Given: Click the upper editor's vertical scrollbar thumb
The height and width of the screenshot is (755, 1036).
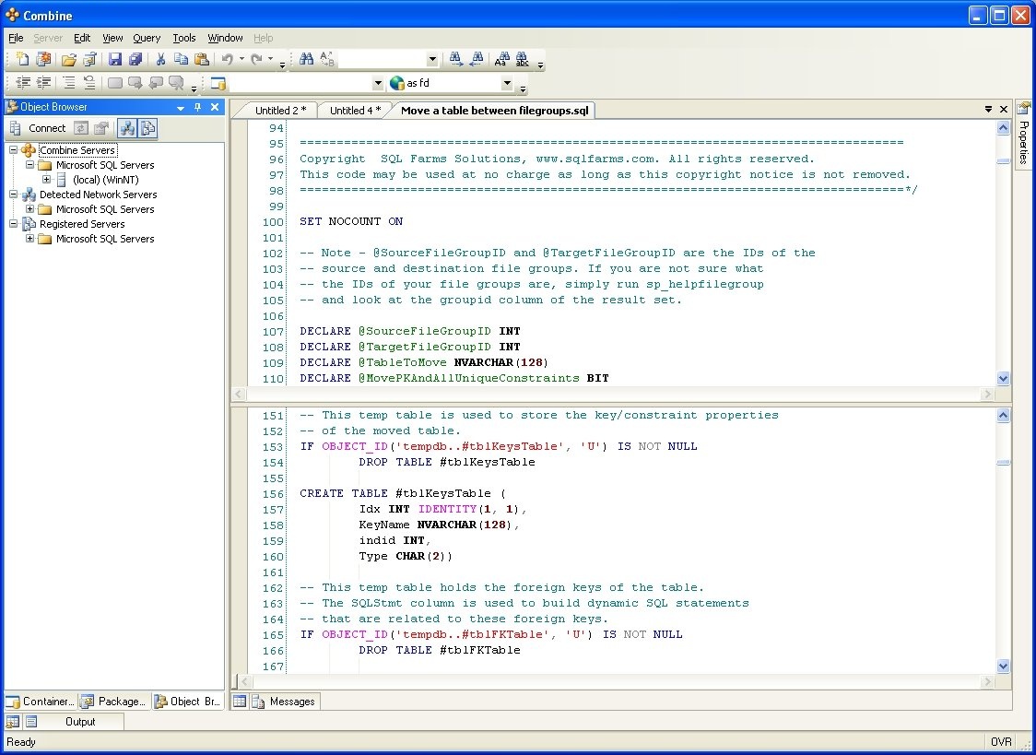Looking at the screenshot, I should pyautogui.click(x=1003, y=161).
